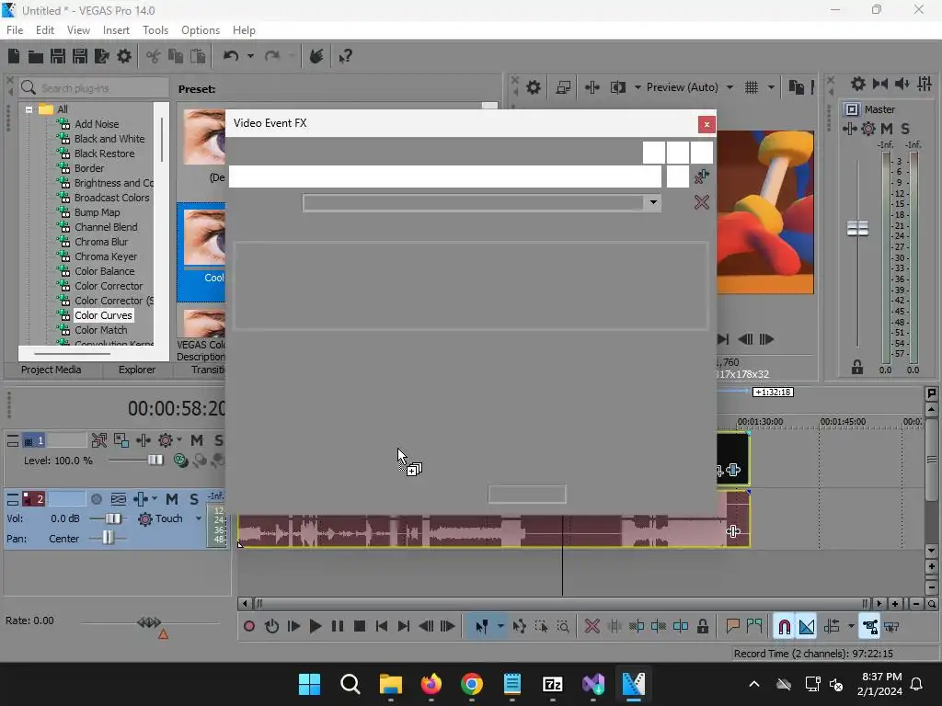This screenshot has width=942, height=706.
Task: Toggle Loop Playback in transport
Action: pos(271,627)
